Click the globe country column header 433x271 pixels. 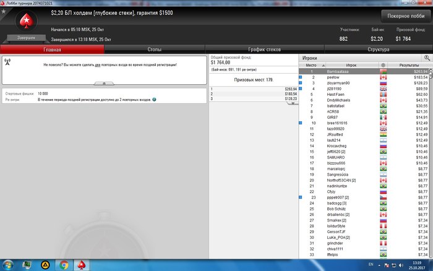[x=383, y=65]
